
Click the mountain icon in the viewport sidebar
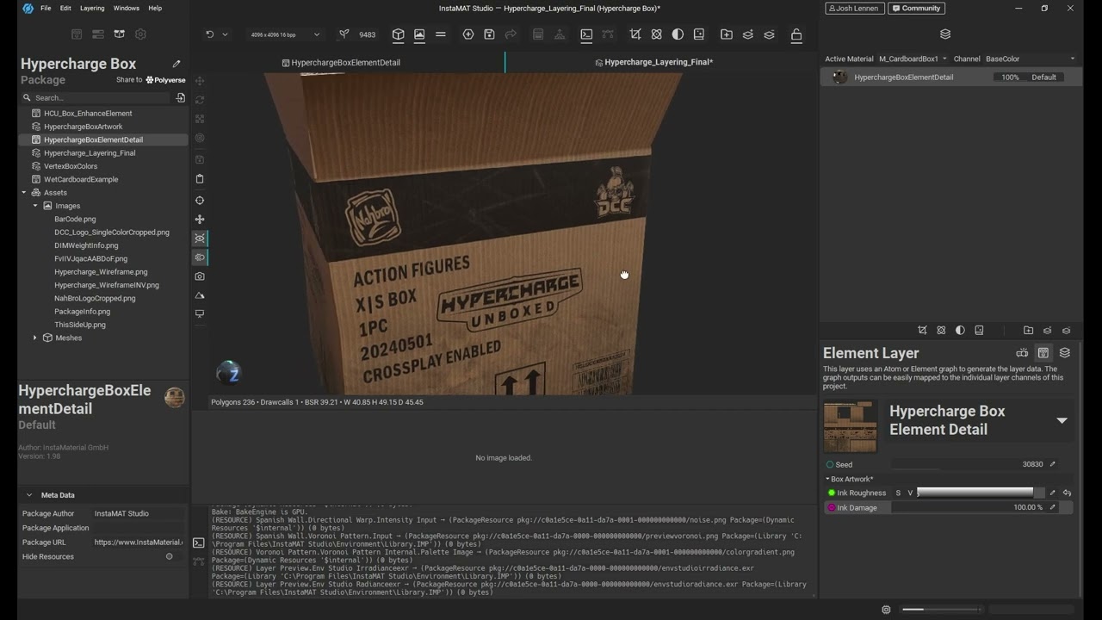200,295
